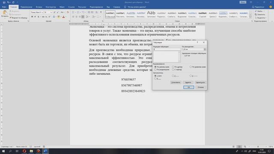Open numbering list dropdown arrow
Viewport: 274px width, 154px height.
[80, 12]
